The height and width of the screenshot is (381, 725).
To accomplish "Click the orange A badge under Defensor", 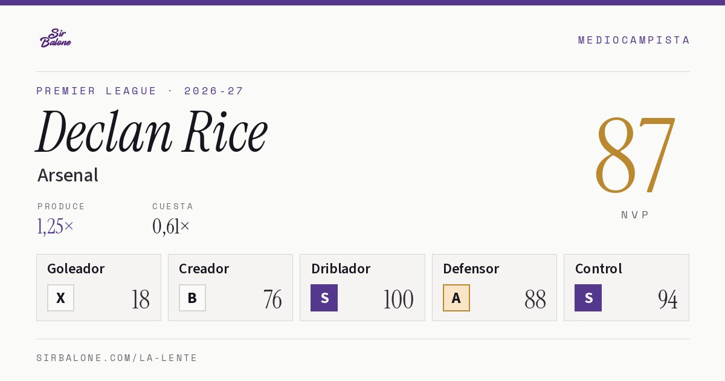I will click(456, 298).
